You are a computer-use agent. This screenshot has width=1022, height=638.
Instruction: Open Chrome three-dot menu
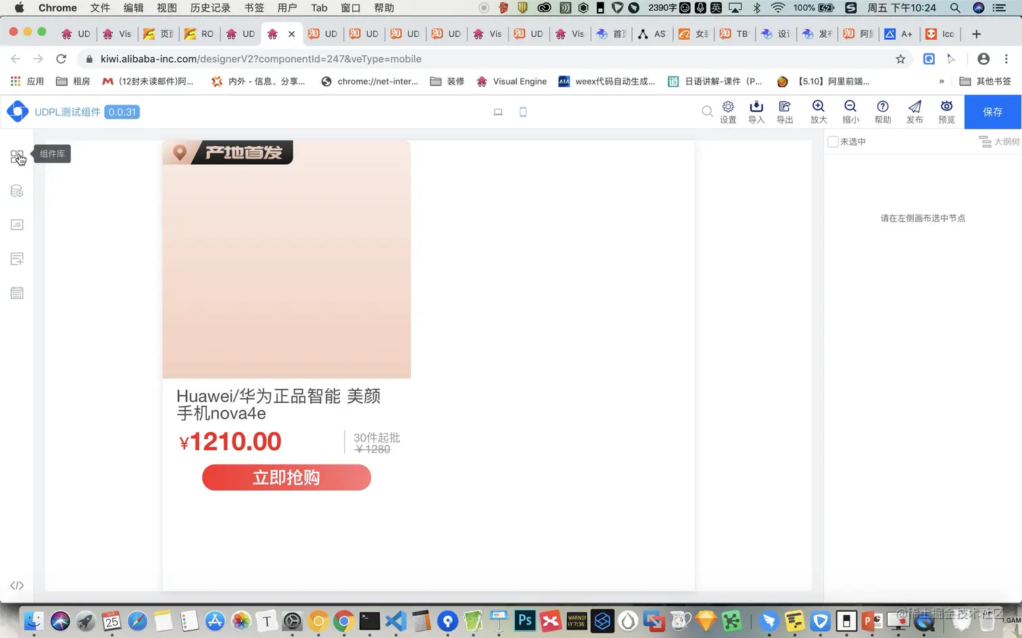pyautogui.click(x=1006, y=59)
